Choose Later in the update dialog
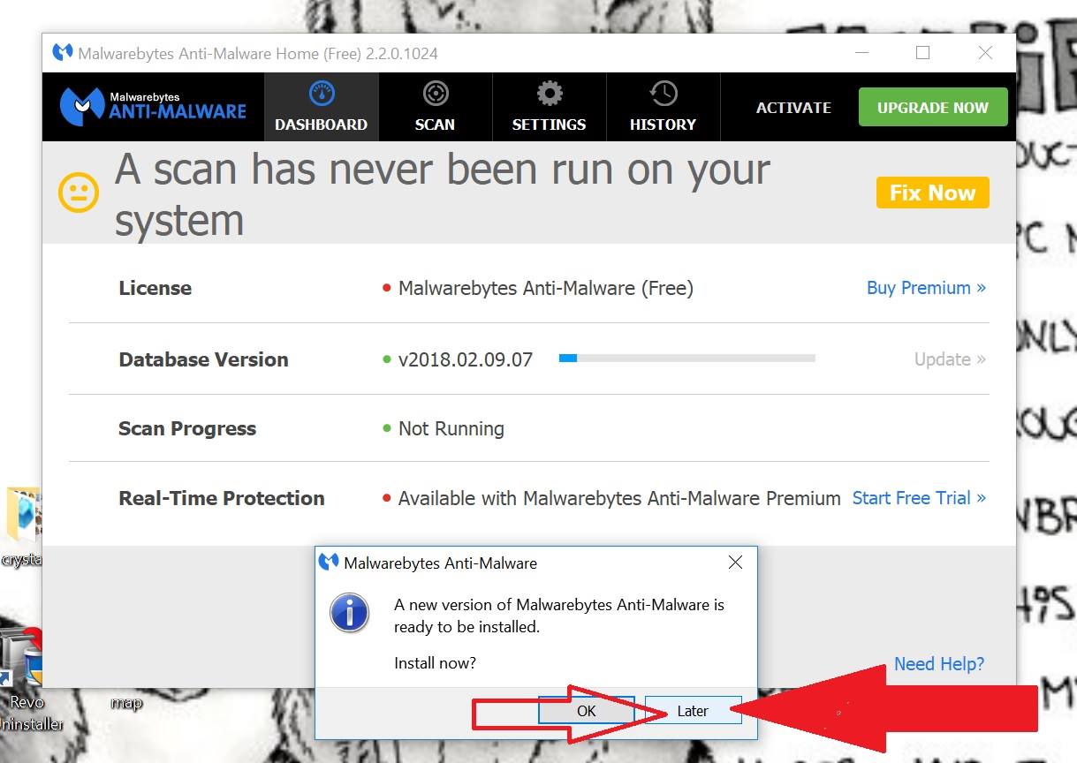 pos(693,711)
